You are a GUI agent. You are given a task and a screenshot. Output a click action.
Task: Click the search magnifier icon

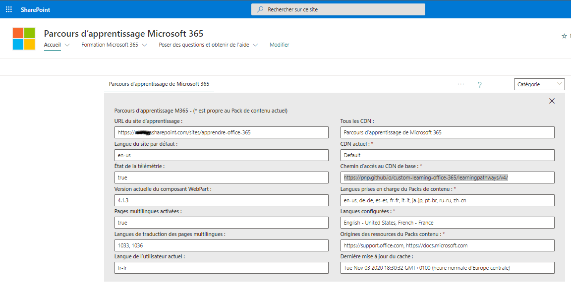point(260,9)
